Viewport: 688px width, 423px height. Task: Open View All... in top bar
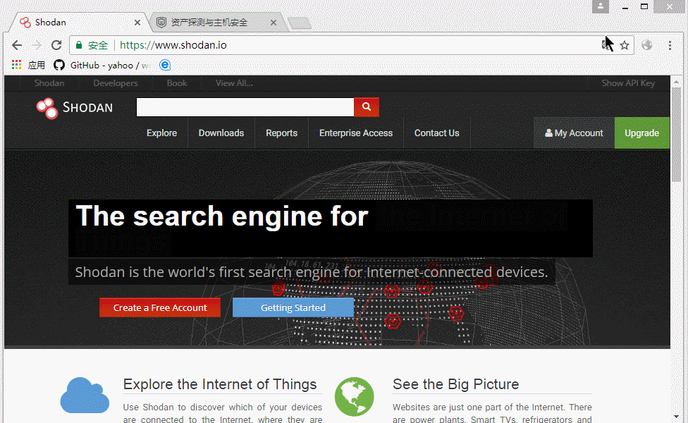coord(234,83)
